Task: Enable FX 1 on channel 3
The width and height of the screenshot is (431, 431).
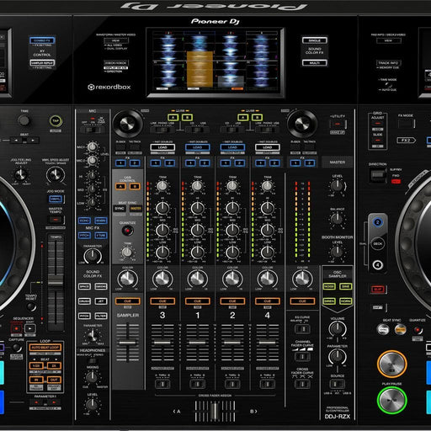Action: 156,163
